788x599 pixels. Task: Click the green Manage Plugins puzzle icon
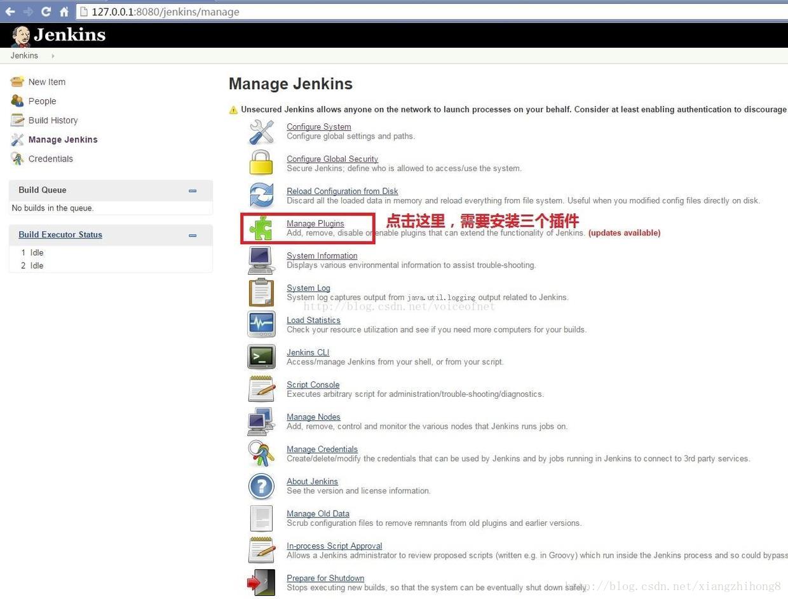(261, 228)
